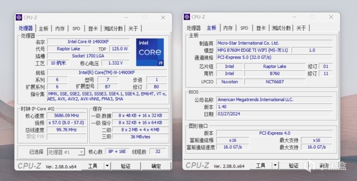Image resolution: width=357 pixels, height=181 pixels.
Task: Expand 工具 dropdown arrow in right window
Action: click(275, 165)
